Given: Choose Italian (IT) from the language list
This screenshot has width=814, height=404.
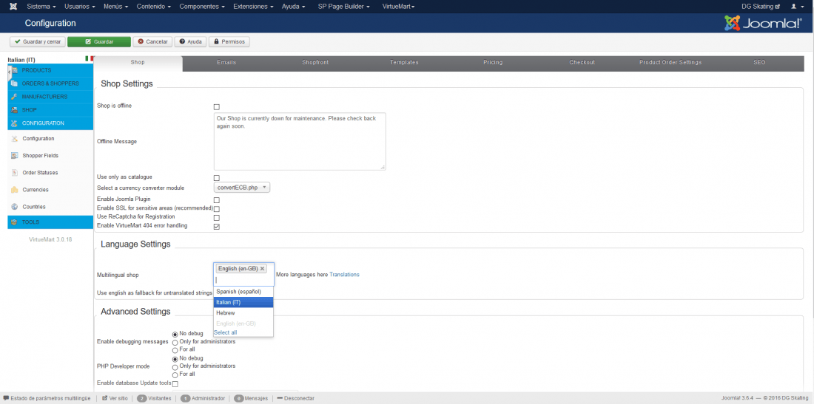Looking at the screenshot, I should click(243, 303).
